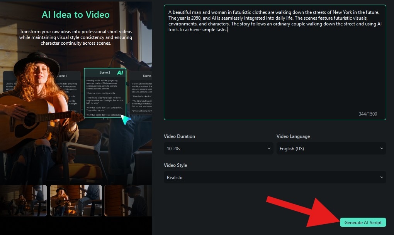Click the Video Duration chevron arrow
The height and width of the screenshot is (235, 394).
269,148
